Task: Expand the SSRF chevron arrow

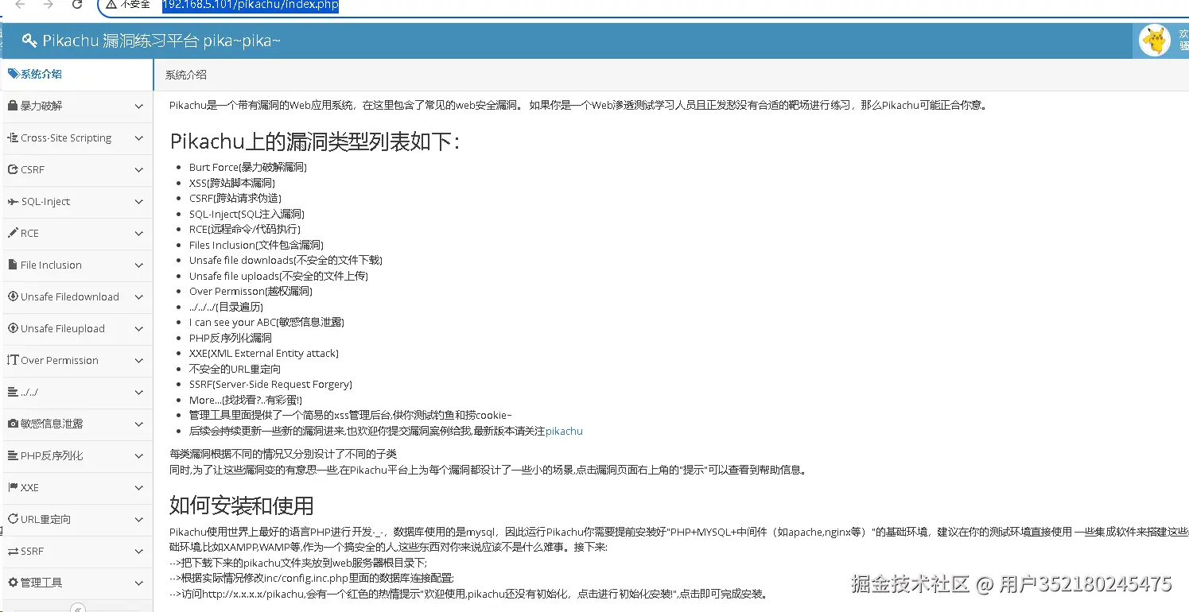Action: (x=139, y=552)
